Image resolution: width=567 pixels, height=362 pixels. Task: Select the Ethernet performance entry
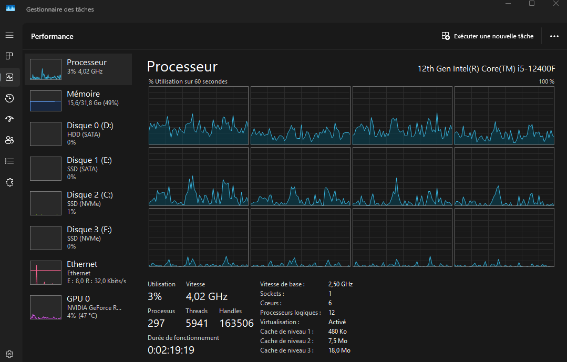[x=78, y=273]
